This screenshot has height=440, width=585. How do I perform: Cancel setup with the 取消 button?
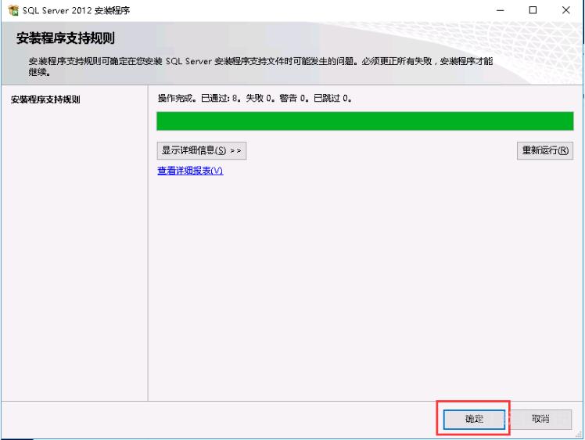[540, 419]
